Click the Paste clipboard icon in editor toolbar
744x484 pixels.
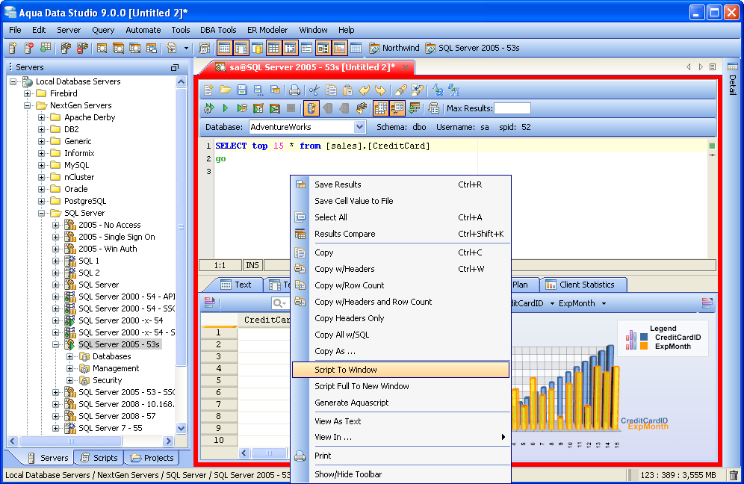tap(347, 89)
